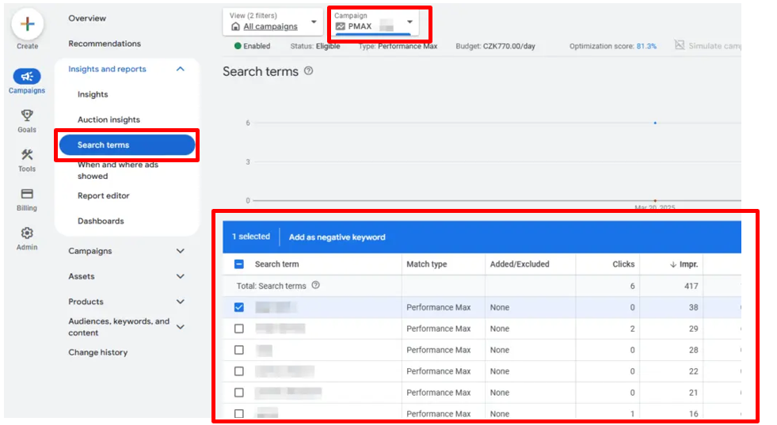777x425 pixels.
Task: Open Dashboards
Action: [101, 221]
